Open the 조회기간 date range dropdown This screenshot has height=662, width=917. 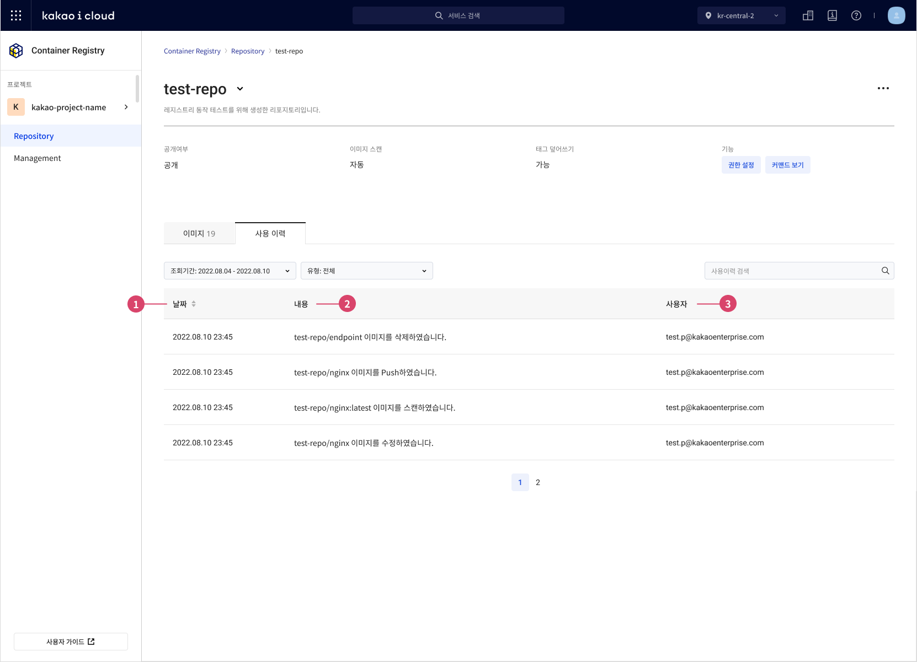pos(230,271)
